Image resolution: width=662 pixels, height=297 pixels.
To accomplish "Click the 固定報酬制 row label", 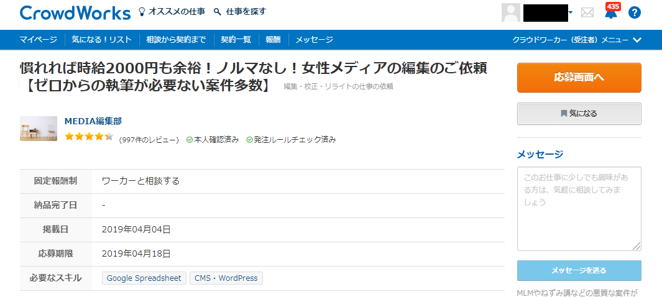I will [x=56, y=181].
